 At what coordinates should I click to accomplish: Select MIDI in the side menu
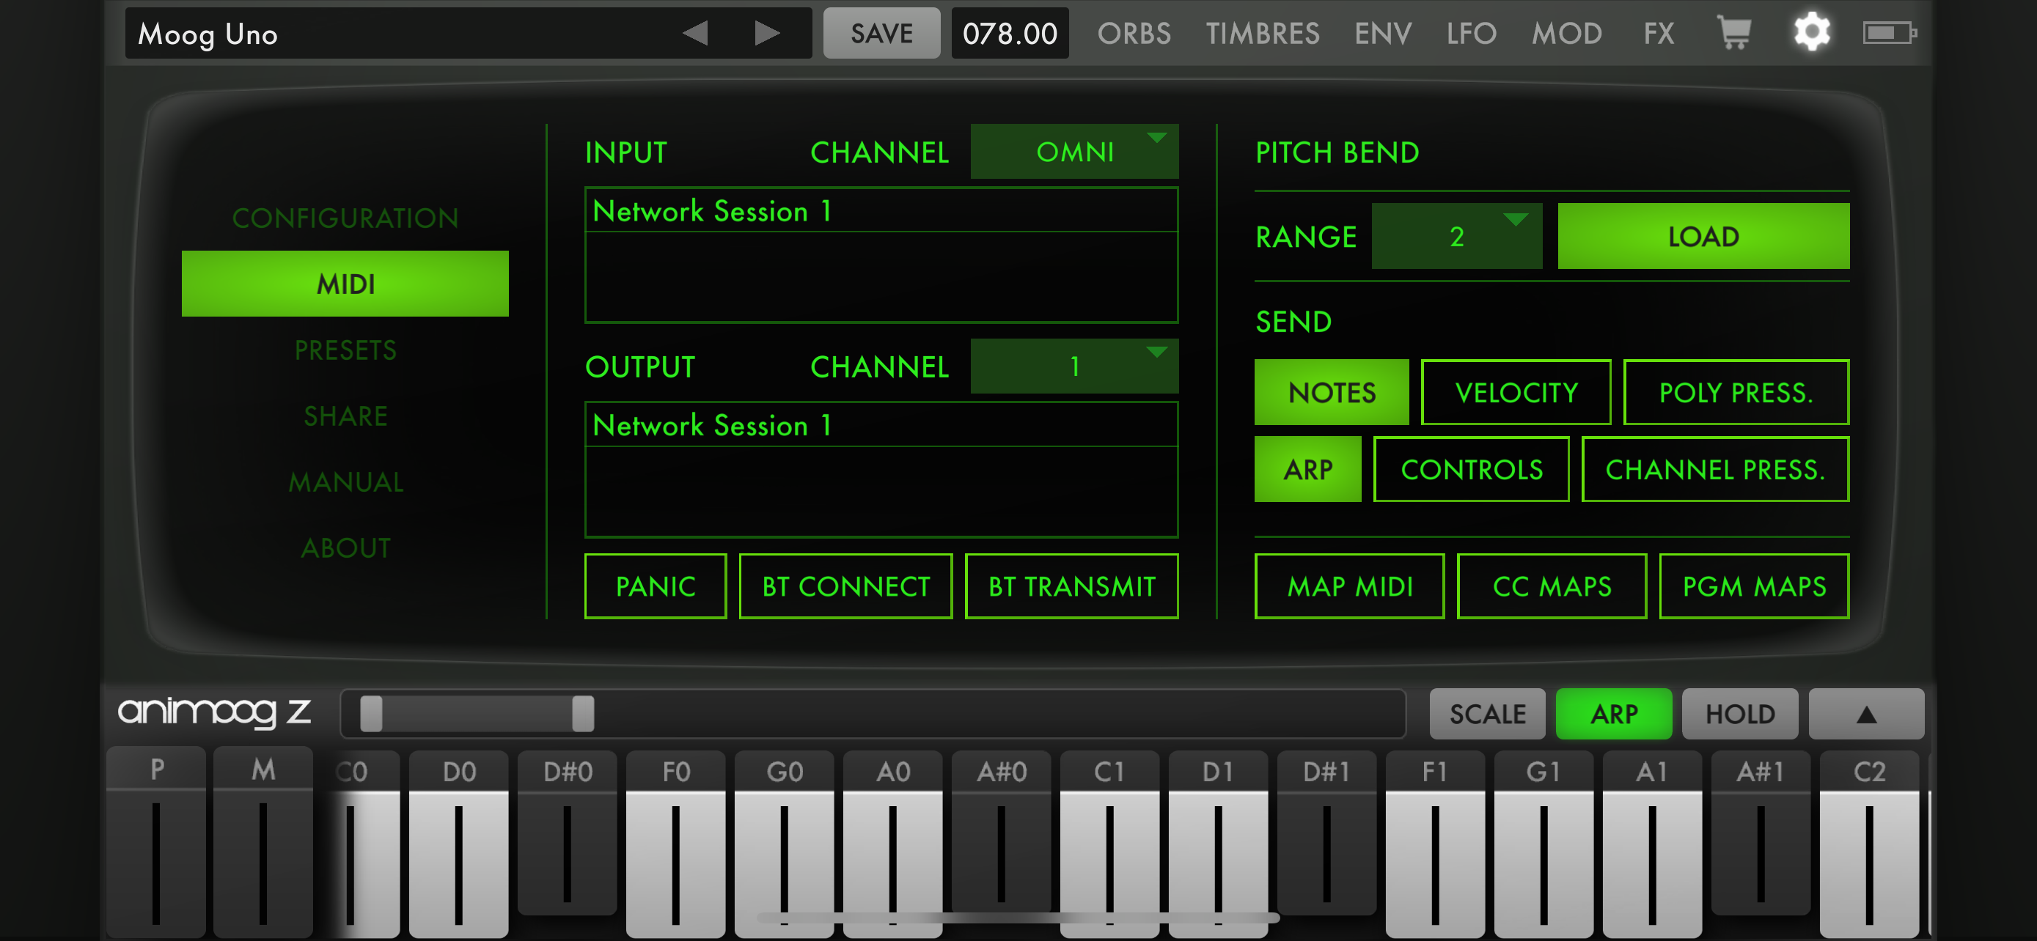[x=345, y=284]
